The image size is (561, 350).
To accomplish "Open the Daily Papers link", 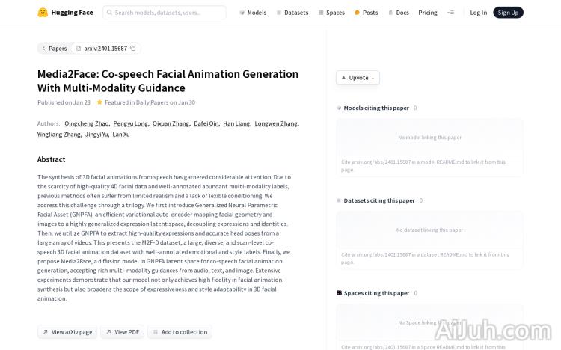I will pyautogui.click(x=152, y=102).
